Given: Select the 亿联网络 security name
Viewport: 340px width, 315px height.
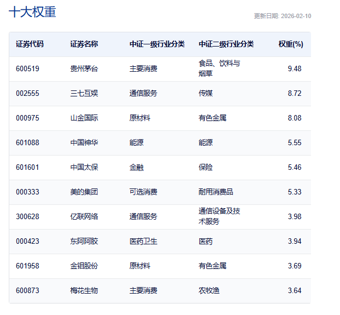Looking at the screenshot, I should 84,217.
